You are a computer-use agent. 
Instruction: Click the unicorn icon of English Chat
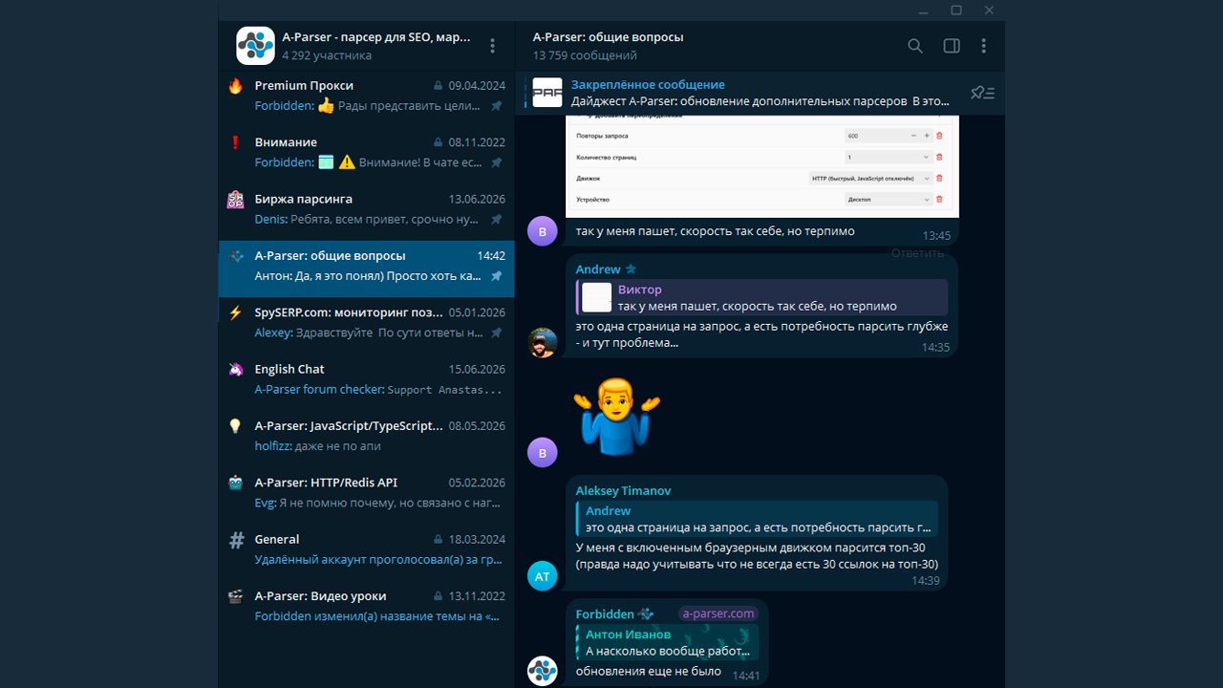(235, 369)
